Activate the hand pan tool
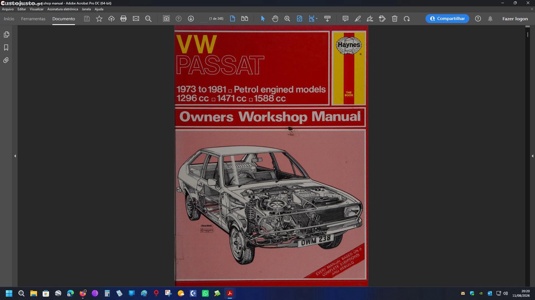This screenshot has width=535, height=300. coord(275,19)
